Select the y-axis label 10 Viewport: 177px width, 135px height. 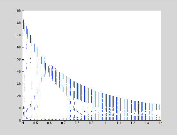pyautogui.click(x=19, y=108)
